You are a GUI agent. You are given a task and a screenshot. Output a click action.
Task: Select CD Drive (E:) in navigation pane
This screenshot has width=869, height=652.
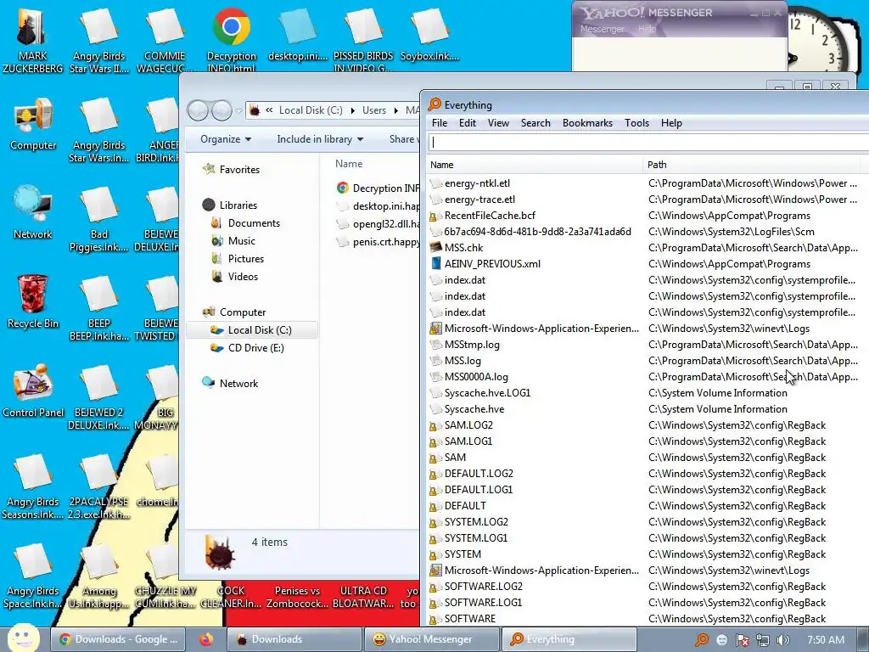tap(247, 347)
